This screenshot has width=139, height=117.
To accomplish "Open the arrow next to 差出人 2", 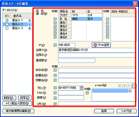I will 30,24.
